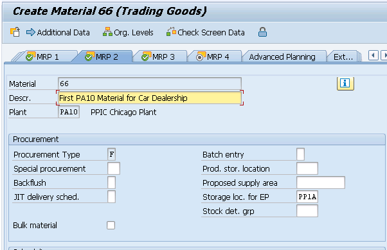Open the MRP 3 tab
Screen dimensions: 387x250
coord(161,57)
